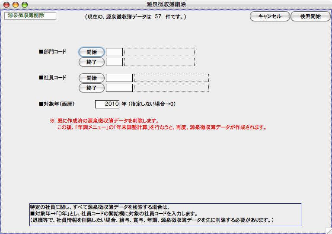Image resolution: width=332 pixels, height=234 pixels.
Task: Click 開始 button for 部門コード
Action: 91,52
